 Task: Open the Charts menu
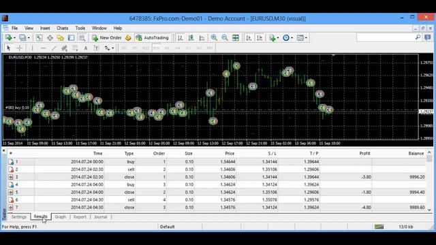(62, 28)
